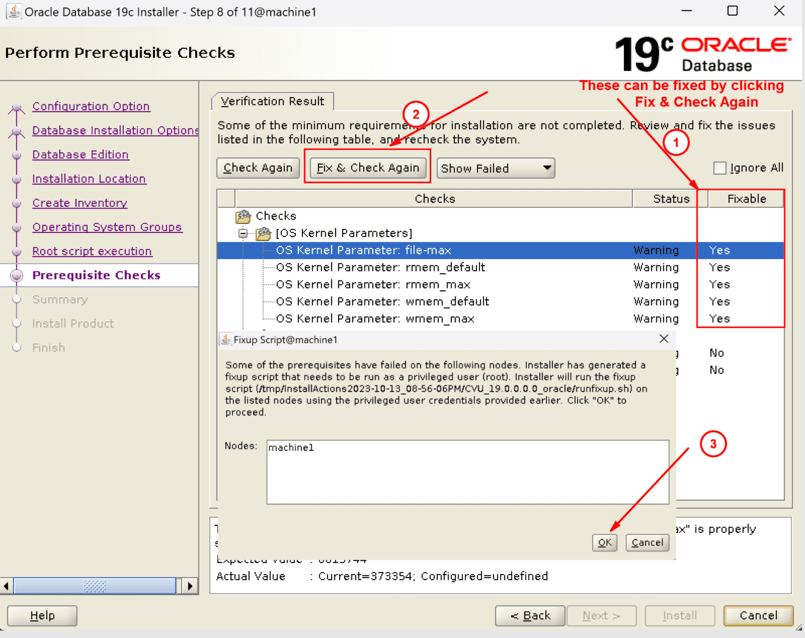805x638 pixels.
Task: Click the Install Product step circle
Action: (16, 323)
